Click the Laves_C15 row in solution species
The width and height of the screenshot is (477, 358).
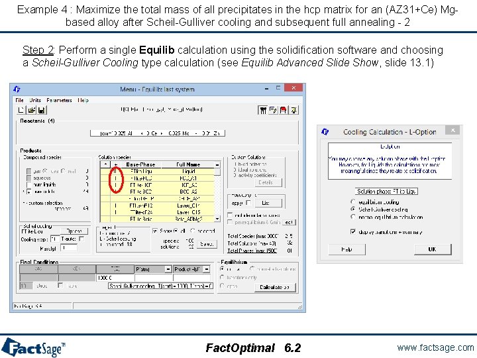coord(157,212)
